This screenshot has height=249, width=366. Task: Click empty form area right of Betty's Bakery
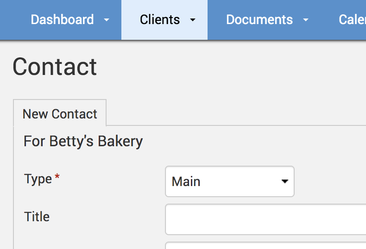pos(255,141)
